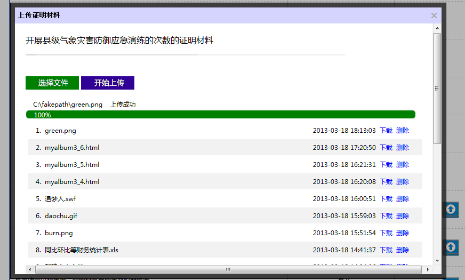This screenshot has height=280, width=465.
Task: Click the 开始上传 button
Action: (x=108, y=83)
